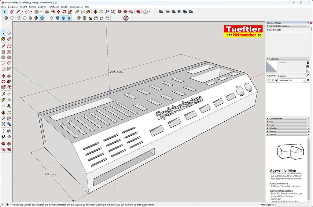This screenshot has width=313, height=207.
Task: Toggle X-Ray face style
Action: point(6,18)
